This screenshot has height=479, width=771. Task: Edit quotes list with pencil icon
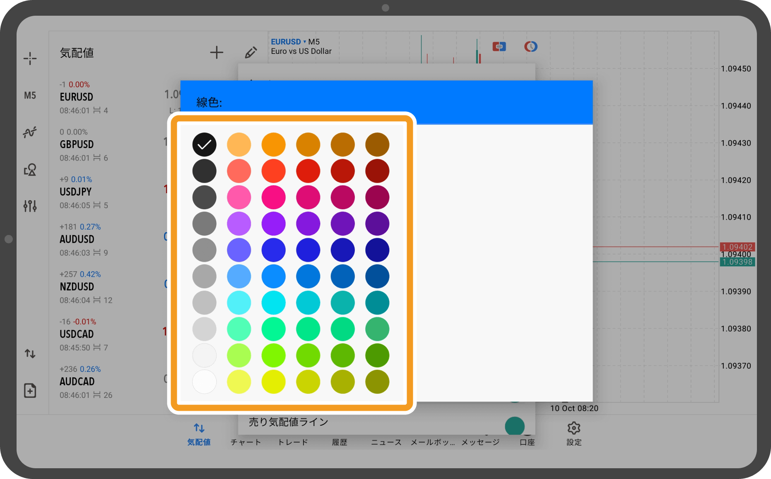tap(251, 53)
